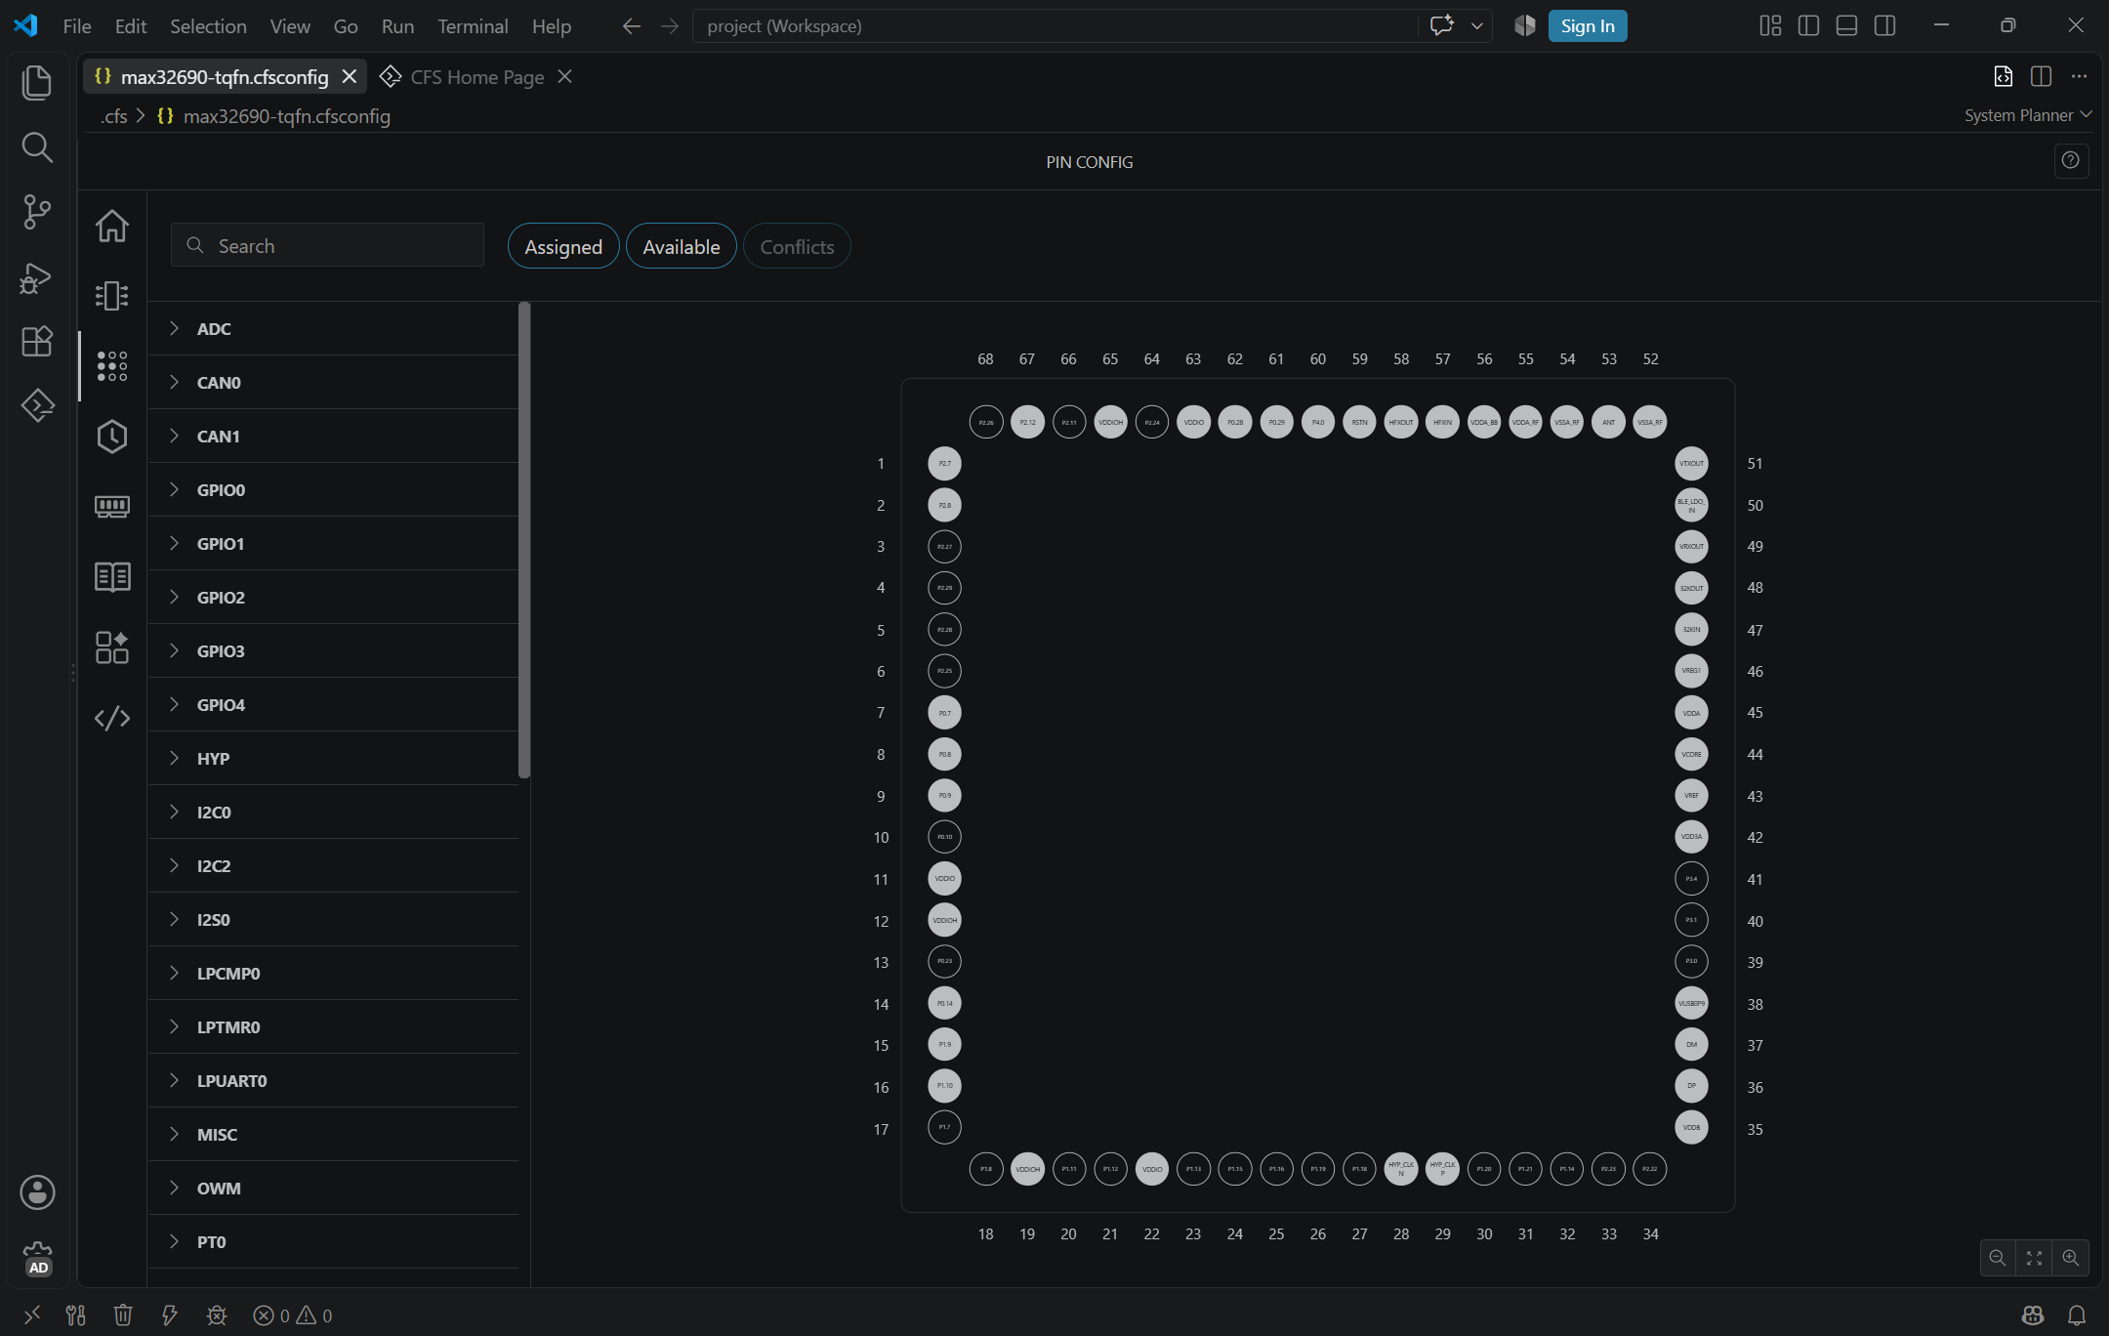Click the help question mark icon

point(2070,160)
